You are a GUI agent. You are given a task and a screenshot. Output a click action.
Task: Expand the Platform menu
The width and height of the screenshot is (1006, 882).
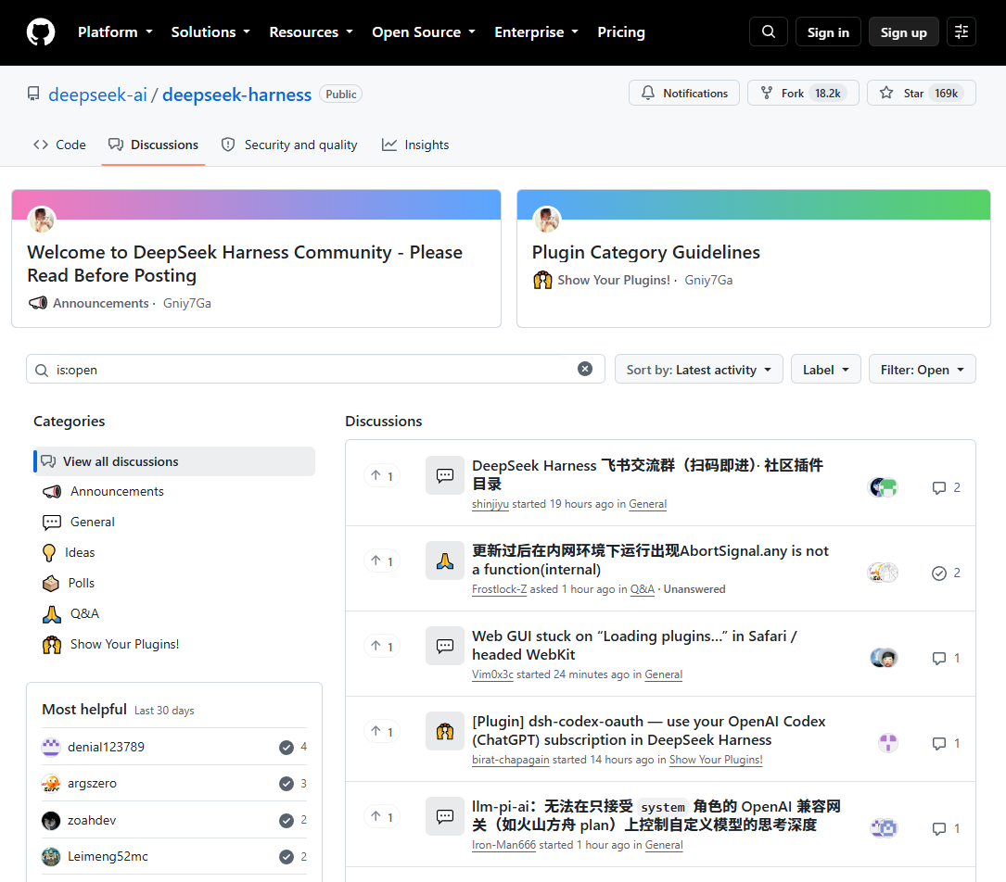(115, 32)
